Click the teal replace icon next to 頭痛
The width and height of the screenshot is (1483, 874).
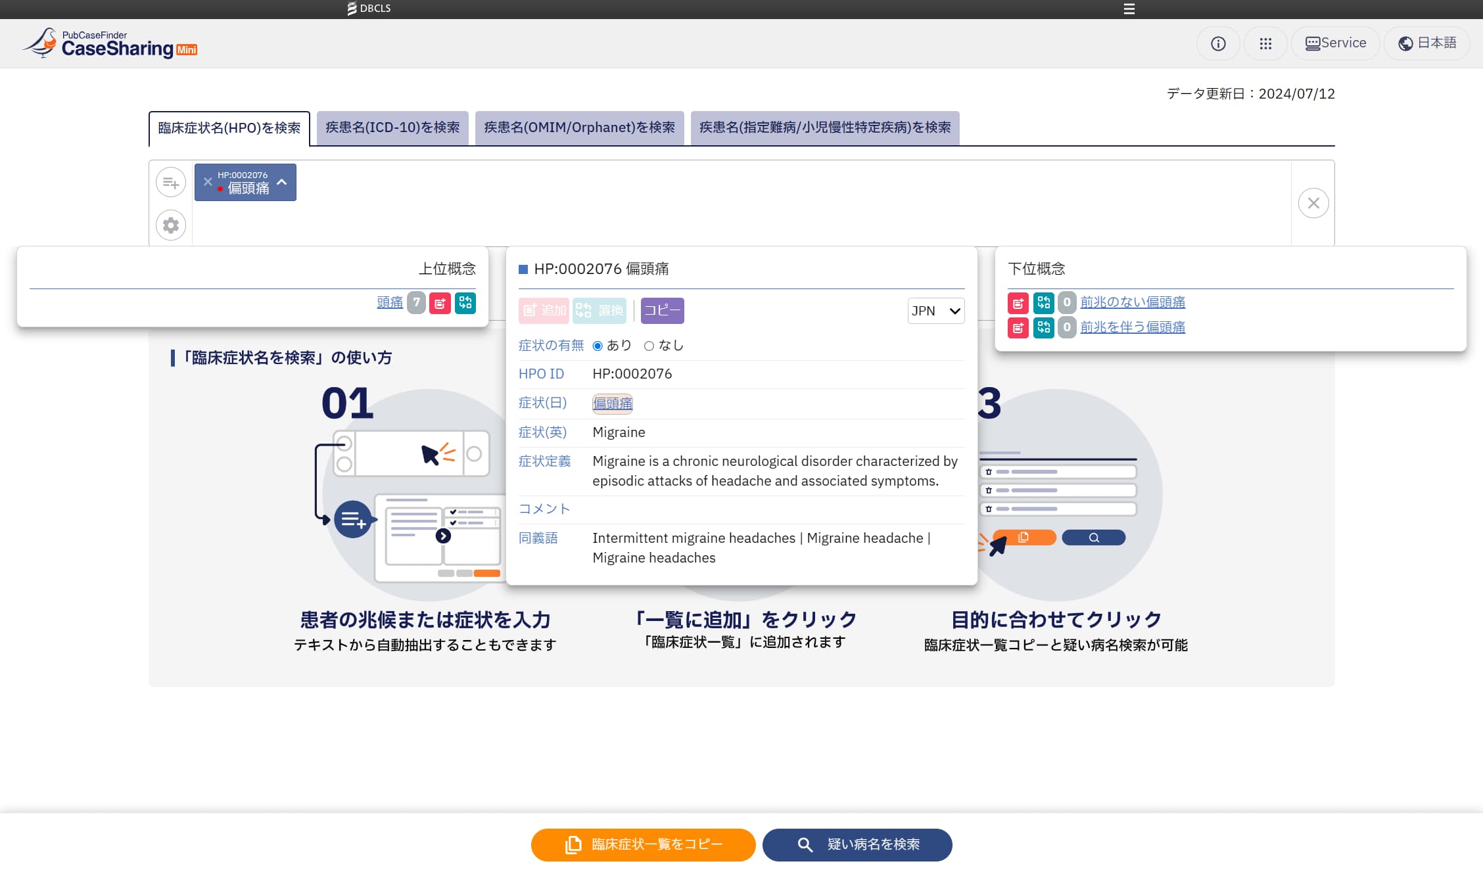point(465,303)
